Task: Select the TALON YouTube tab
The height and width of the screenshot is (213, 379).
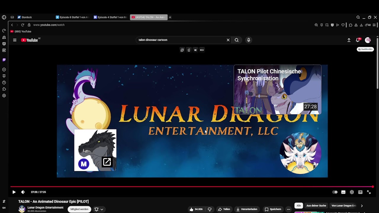Action: point(149,17)
